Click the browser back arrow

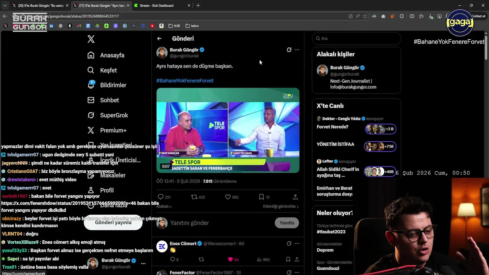[5, 16]
